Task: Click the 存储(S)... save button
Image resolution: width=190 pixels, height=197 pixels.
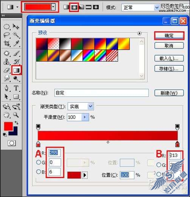Action: tap(169, 69)
